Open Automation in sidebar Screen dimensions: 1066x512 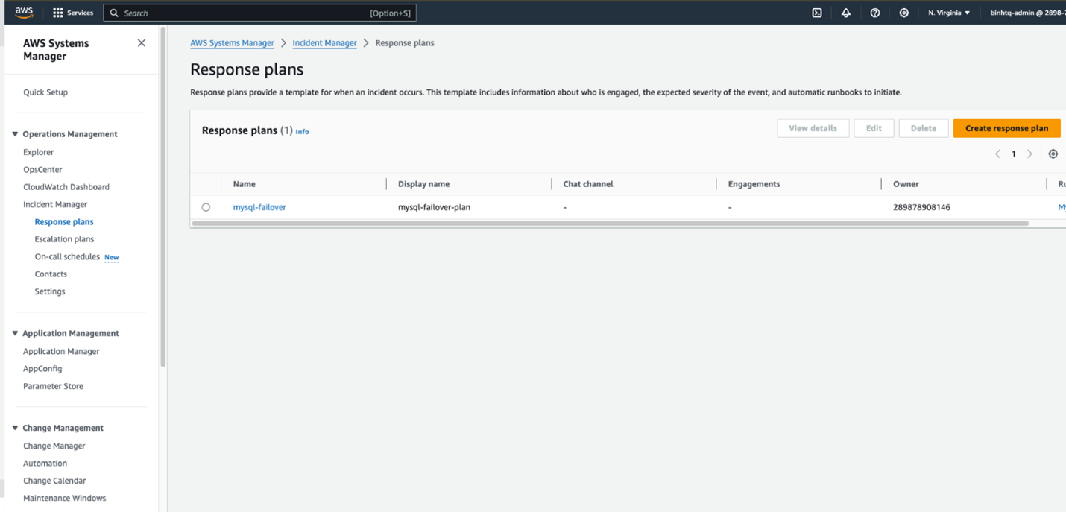coord(45,464)
